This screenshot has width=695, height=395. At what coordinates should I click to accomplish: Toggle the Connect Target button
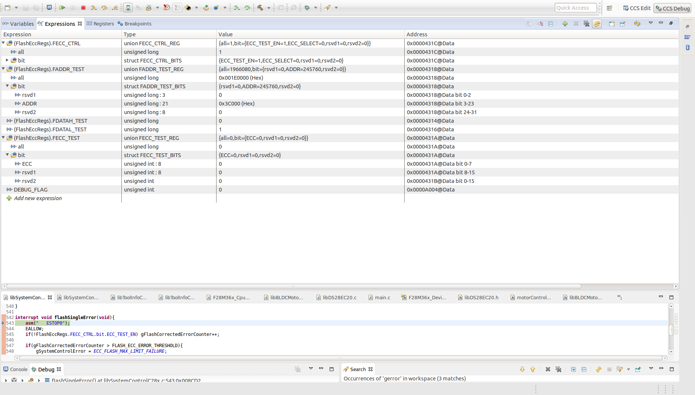tap(128, 7)
